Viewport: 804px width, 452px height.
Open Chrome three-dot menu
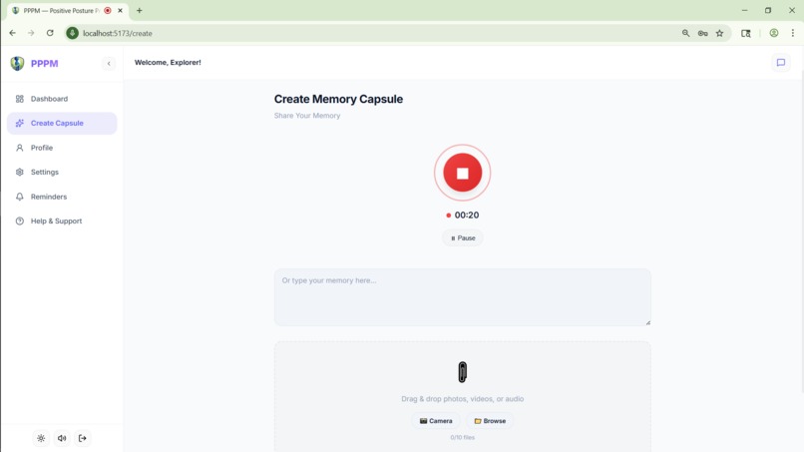(793, 33)
